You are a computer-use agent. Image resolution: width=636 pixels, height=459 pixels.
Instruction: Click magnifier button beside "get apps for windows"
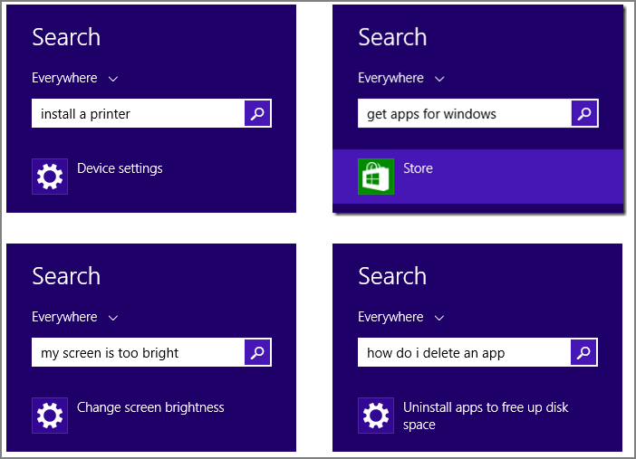tap(584, 113)
